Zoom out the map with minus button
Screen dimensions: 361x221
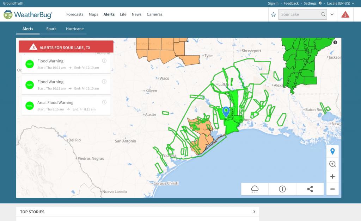332,189
